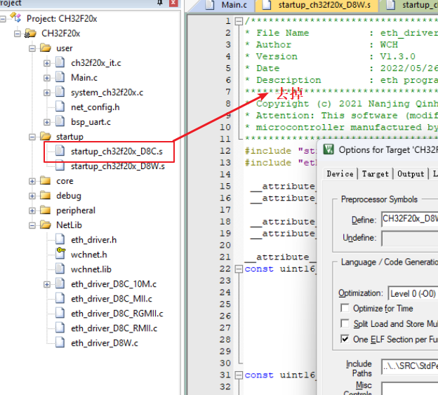Enable the Optimize for Time checkbox

[x=345, y=309]
